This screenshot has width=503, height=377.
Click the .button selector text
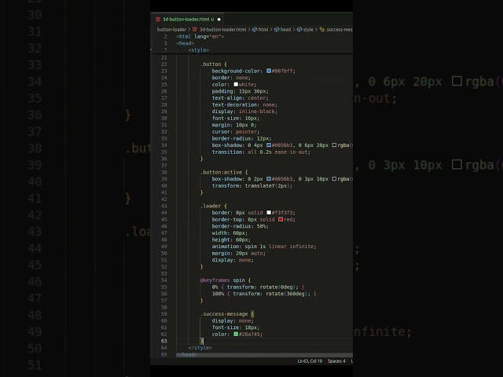click(x=211, y=64)
